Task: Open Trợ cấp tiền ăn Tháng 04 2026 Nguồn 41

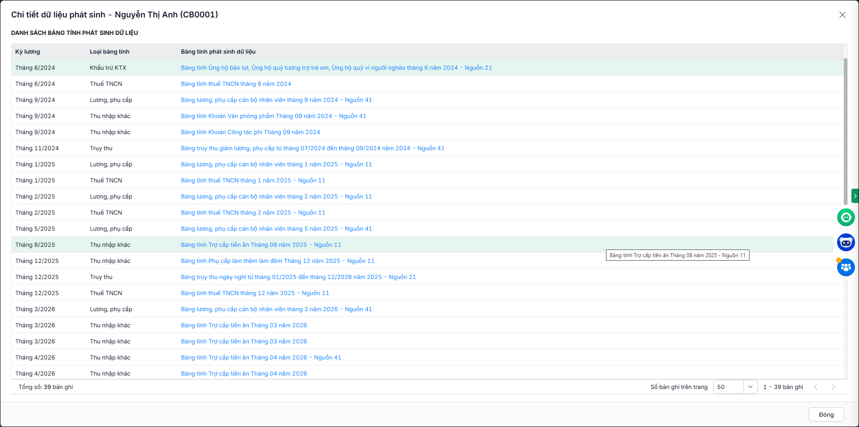Action: click(261, 358)
